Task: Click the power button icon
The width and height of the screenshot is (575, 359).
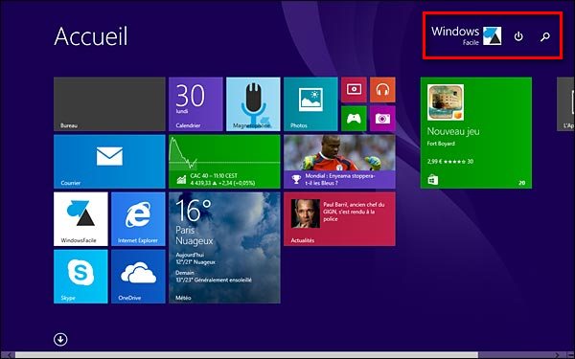Action: click(x=518, y=36)
